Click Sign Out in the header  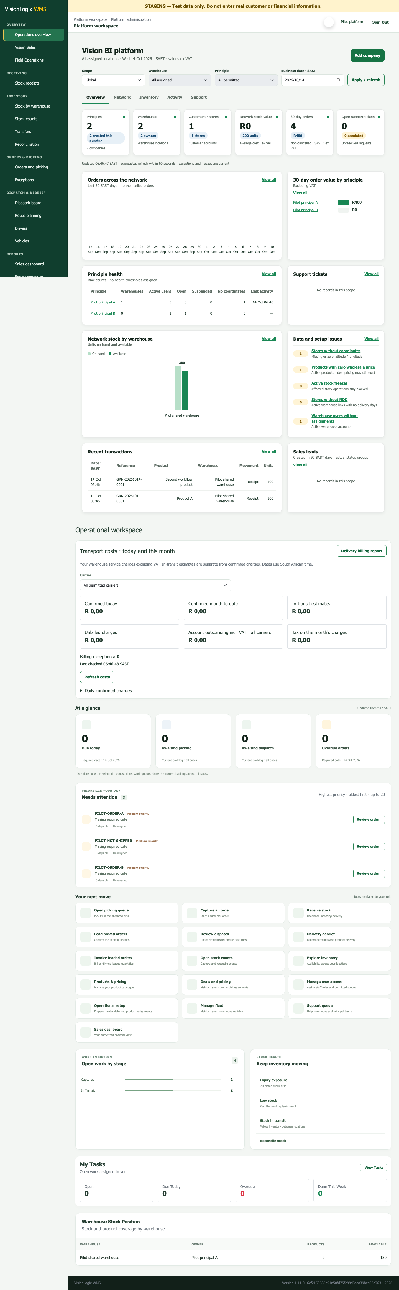point(380,22)
